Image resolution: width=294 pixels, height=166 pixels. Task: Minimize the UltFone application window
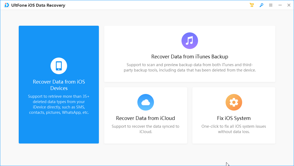(x=280, y=5)
